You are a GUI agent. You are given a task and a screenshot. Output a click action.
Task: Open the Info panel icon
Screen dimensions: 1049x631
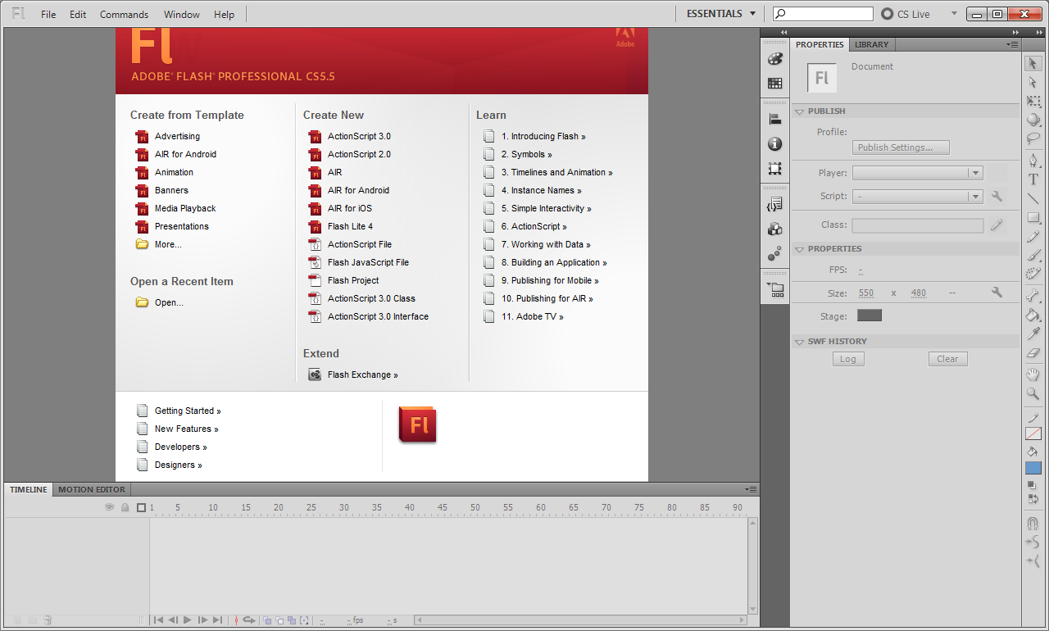tap(774, 144)
